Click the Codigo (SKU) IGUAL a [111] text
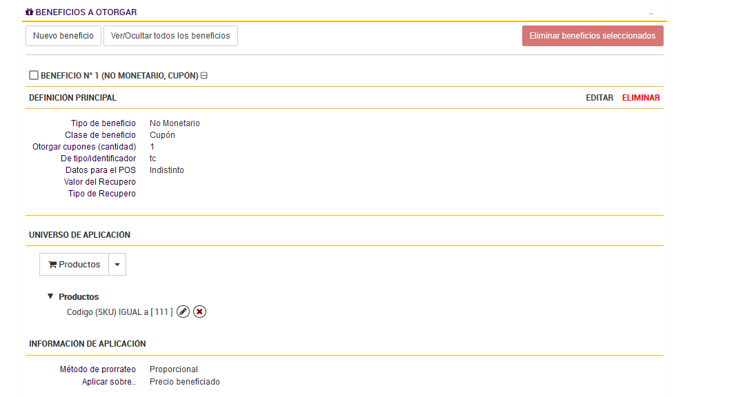 tap(119, 312)
